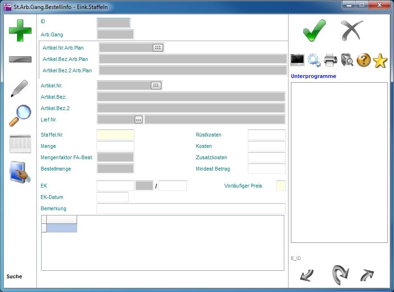Open help via question mark icon
394x292 pixels.
click(363, 60)
